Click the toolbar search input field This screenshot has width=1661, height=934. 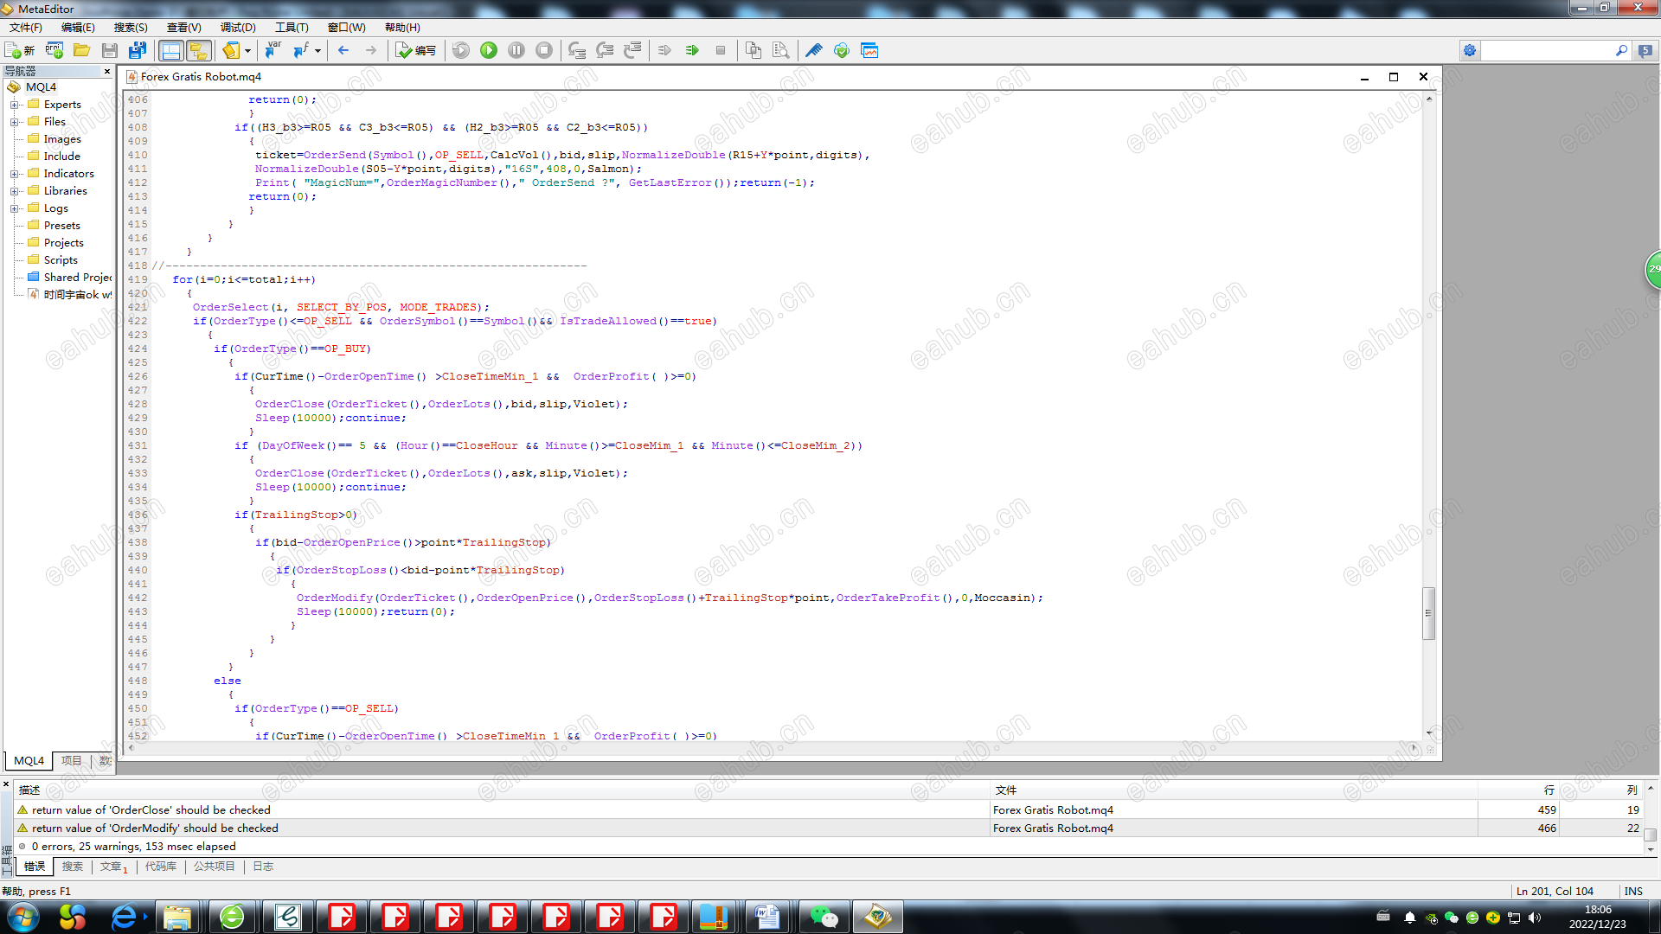1546,50
